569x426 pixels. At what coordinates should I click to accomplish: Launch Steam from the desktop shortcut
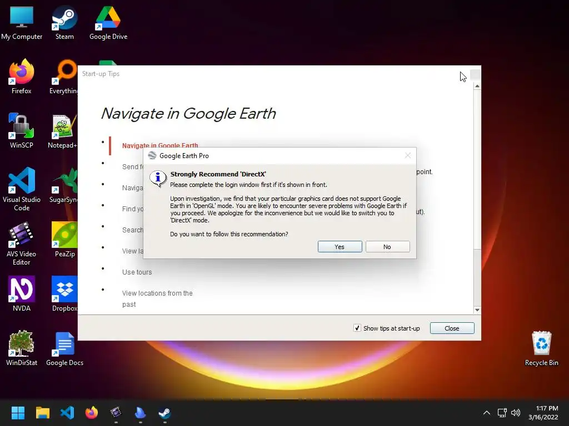[64, 22]
